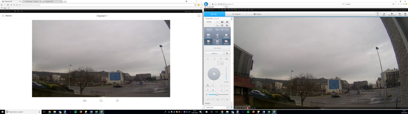Open the Ceiling type dropdown

[x=217, y=107]
